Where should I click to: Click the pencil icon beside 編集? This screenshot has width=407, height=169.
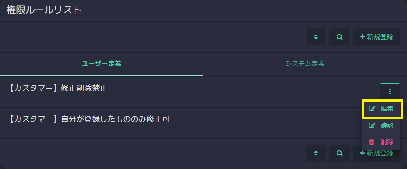click(372, 109)
